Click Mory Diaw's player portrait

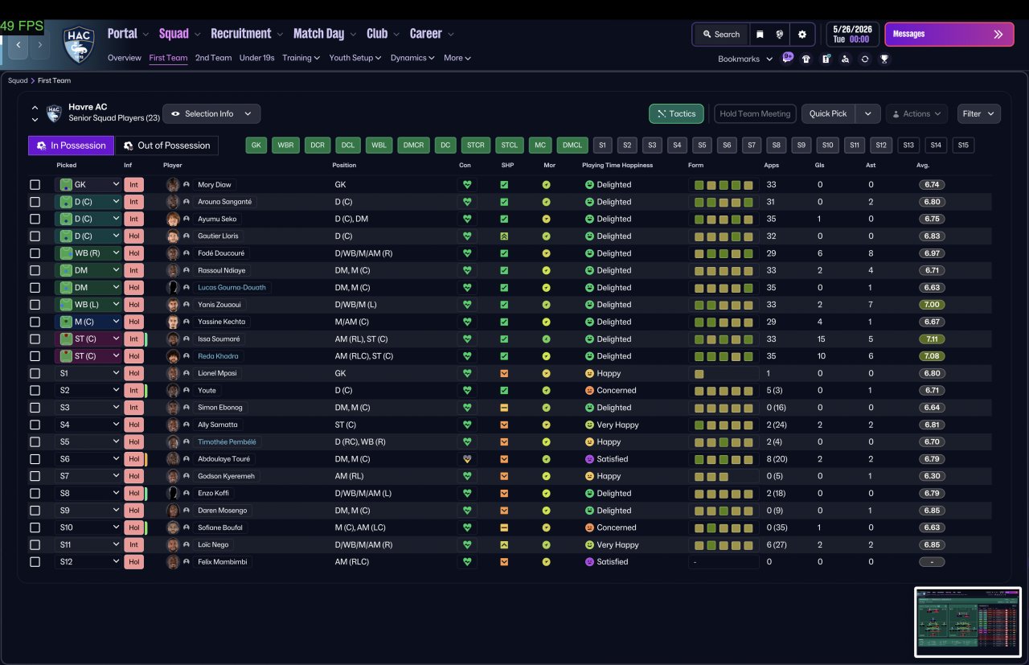pos(173,184)
